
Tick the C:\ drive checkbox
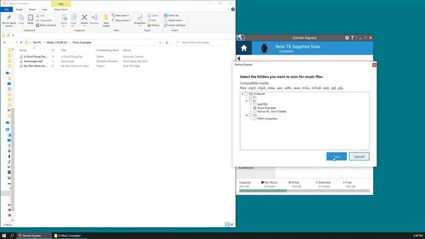[x=250, y=98]
